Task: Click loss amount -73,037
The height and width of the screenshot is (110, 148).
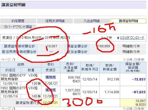Action: (x=139, y=79)
